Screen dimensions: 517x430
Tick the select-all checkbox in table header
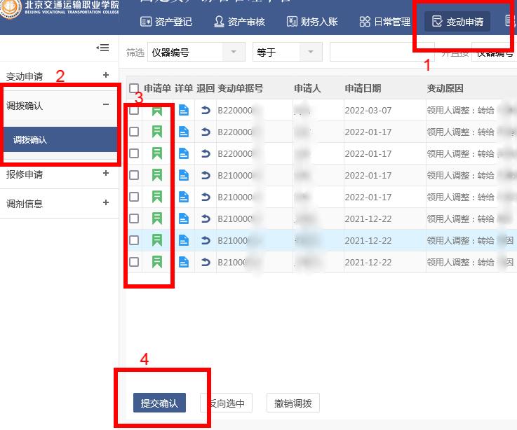pyautogui.click(x=134, y=88)
